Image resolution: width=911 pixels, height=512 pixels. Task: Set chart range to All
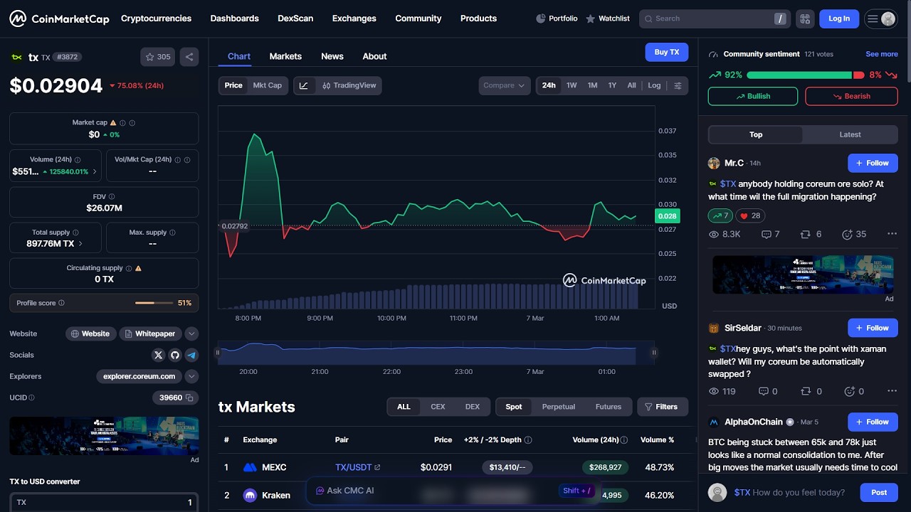(631, 85)
